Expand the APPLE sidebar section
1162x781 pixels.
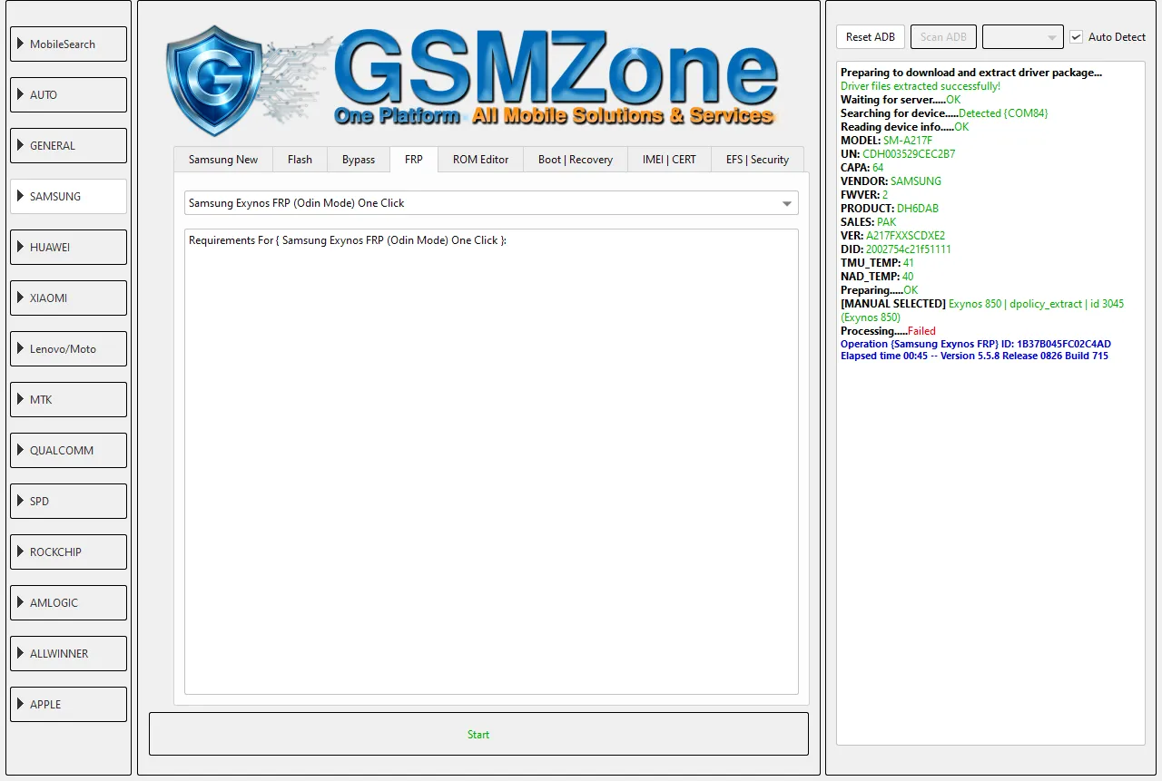click(x=69, y=704)
